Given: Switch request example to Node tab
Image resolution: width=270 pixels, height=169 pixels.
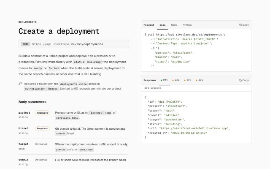Looking at the screenshot, I should point(174,25).
